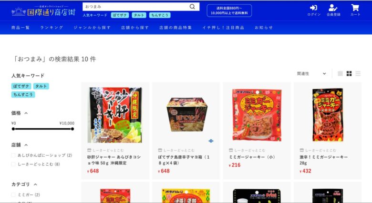Switch to large grid view icon
372x203 pixels.
click(x=340, y=73)
